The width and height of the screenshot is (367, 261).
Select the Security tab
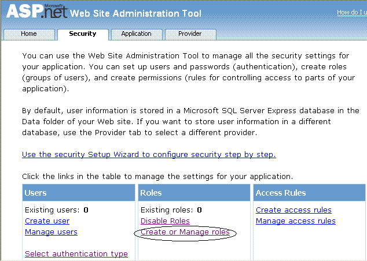point(83,34)
